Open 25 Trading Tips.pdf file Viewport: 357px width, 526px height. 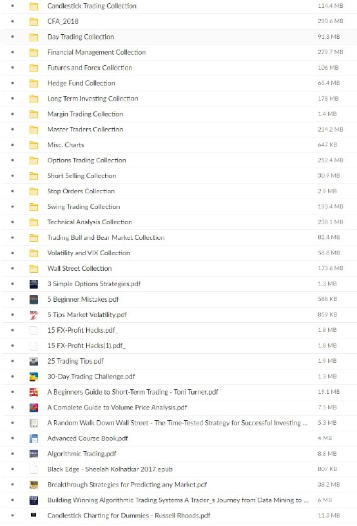point(76,361)
